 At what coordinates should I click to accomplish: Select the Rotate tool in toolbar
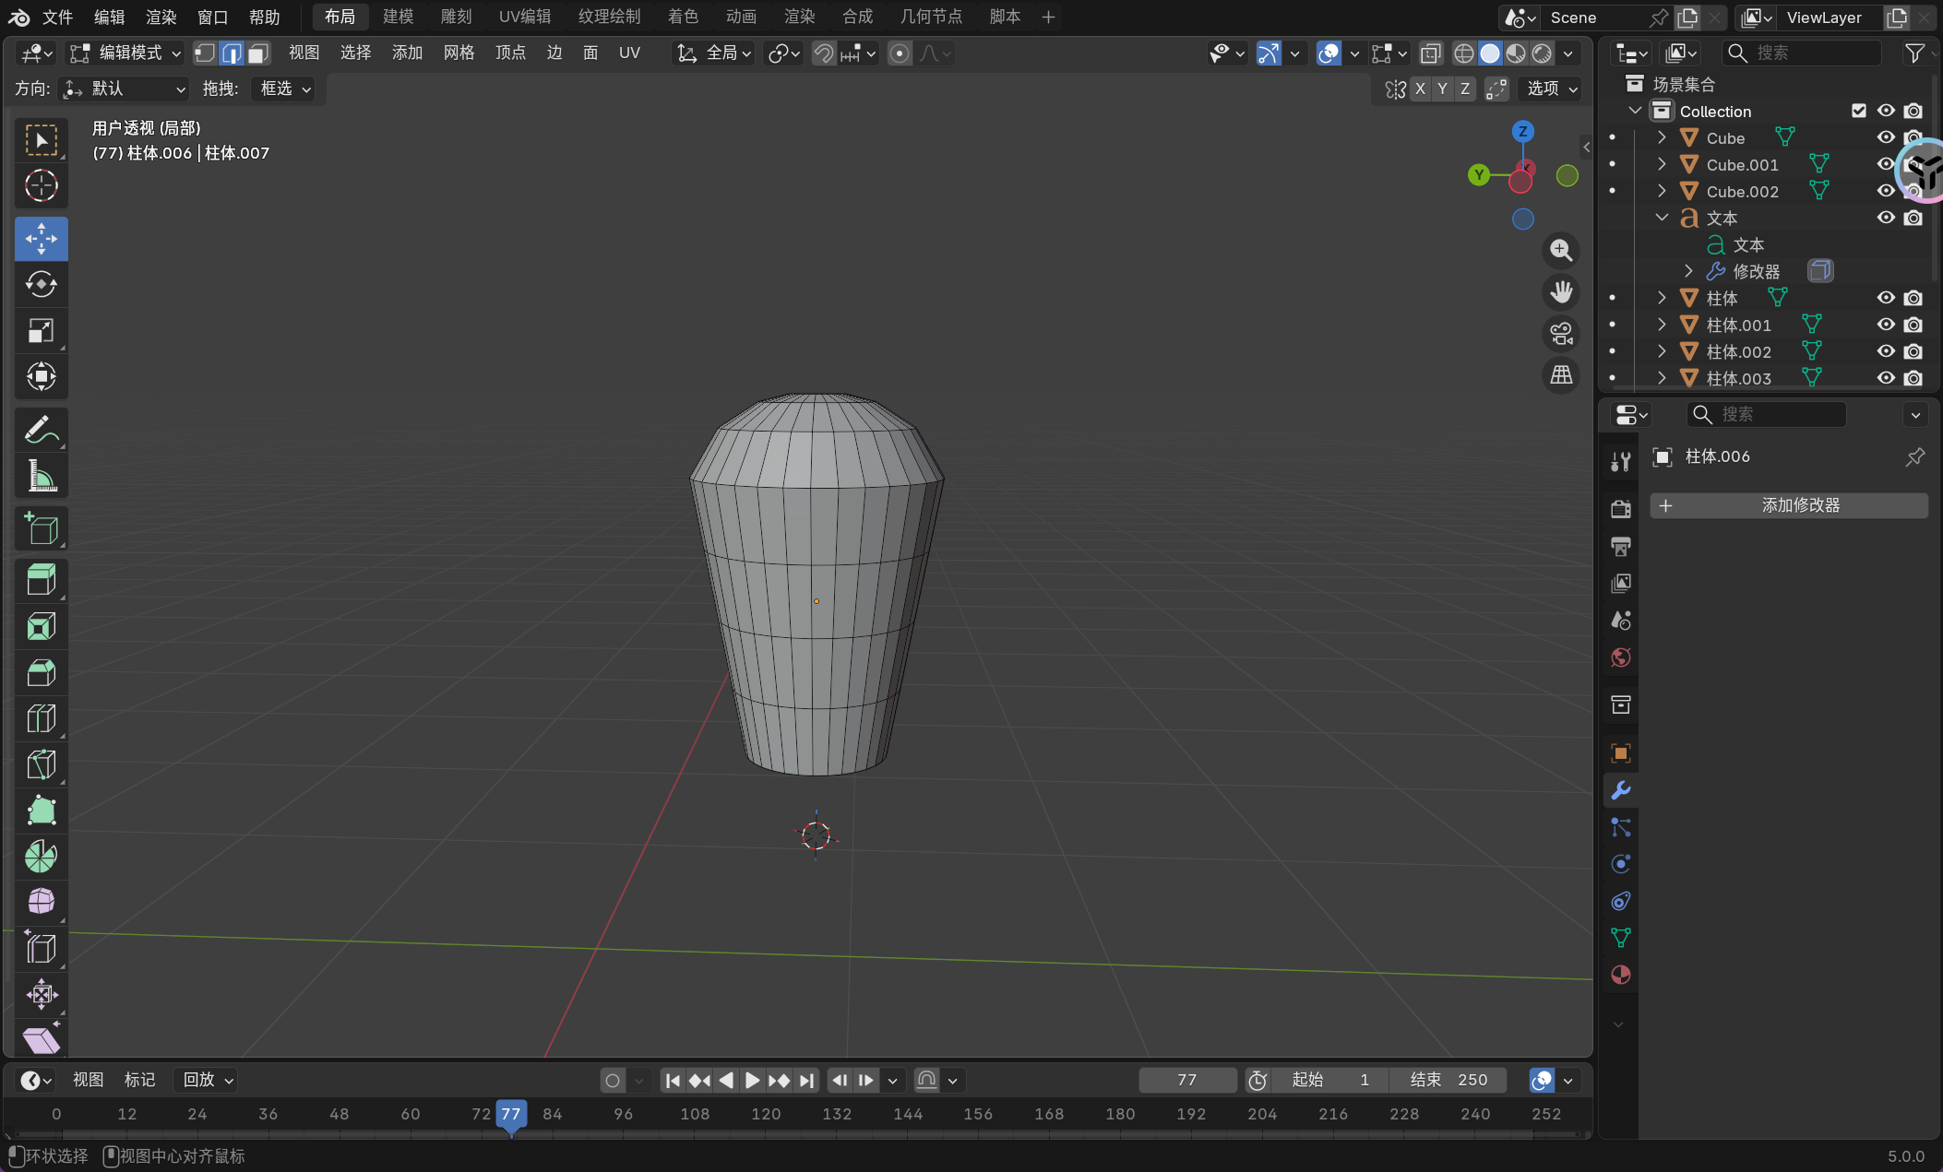(41, 284)
